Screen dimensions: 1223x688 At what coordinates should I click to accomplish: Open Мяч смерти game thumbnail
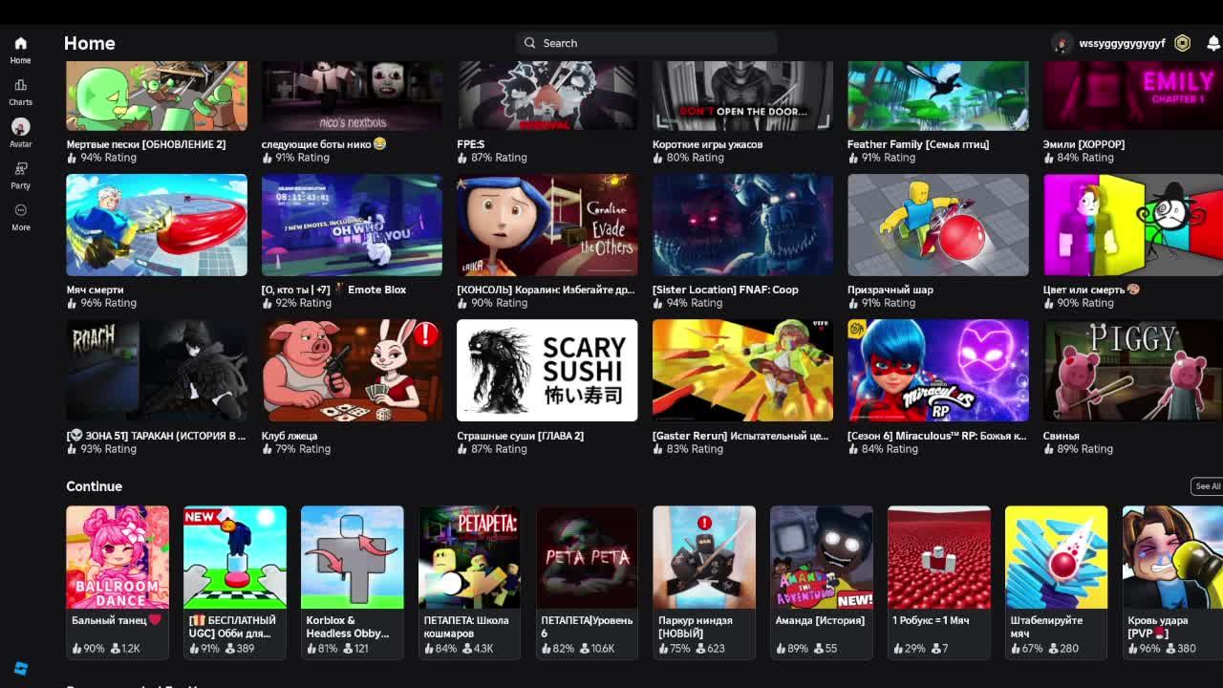(x=157, y=225)
